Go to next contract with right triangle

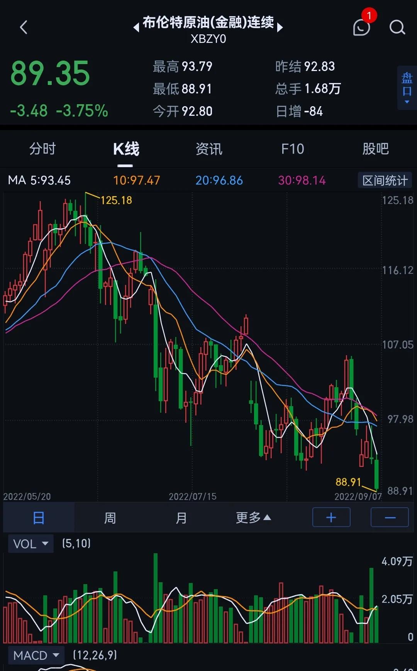click(280, 27)
